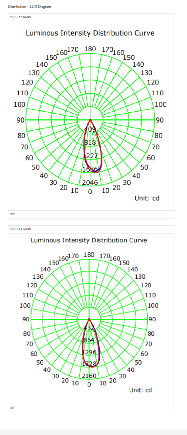Viewport: 187px width, 435px height.
Task: Click the 864 intensity value
Action: click(89, 340)
